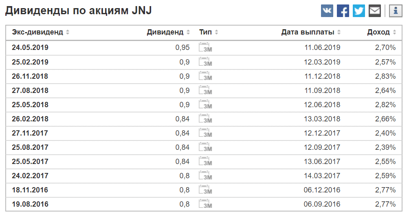Sort by Доход column sort arrows
Image resolution: width=409 pixels, height=218 pixels.
[x=394, y=32]
